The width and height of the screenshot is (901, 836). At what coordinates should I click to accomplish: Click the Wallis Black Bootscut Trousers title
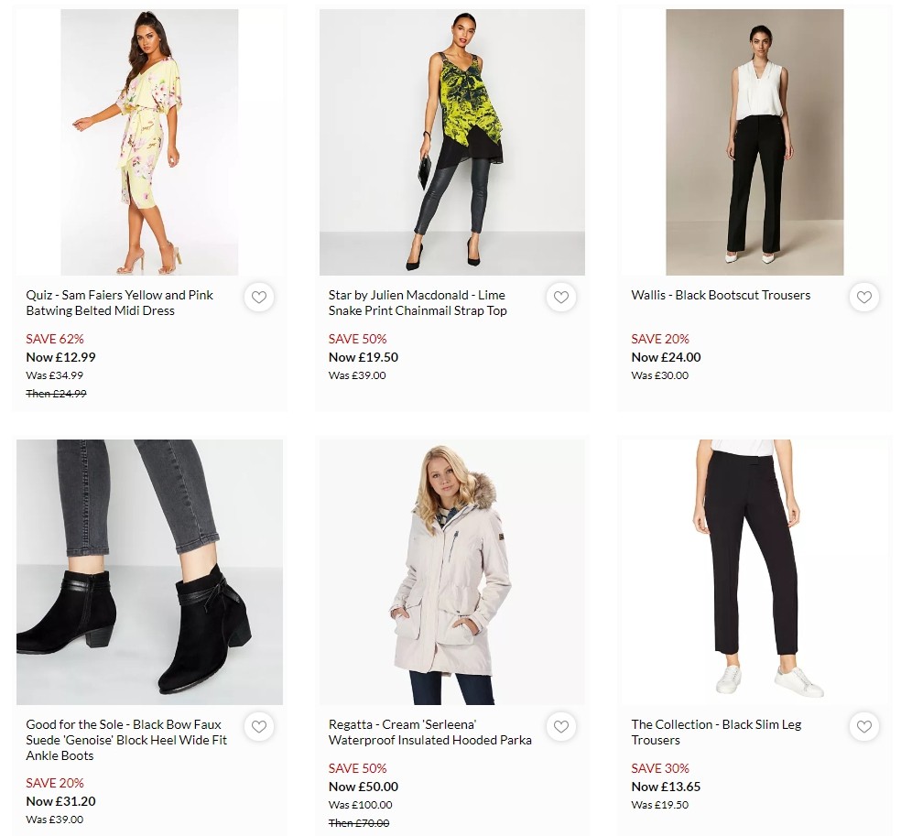pyautogui.click(x=718, y=295)
